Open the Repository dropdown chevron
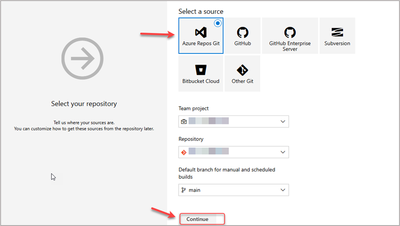Image resolution: width=400 pixels, height=226 pixels. click(283, 152)
